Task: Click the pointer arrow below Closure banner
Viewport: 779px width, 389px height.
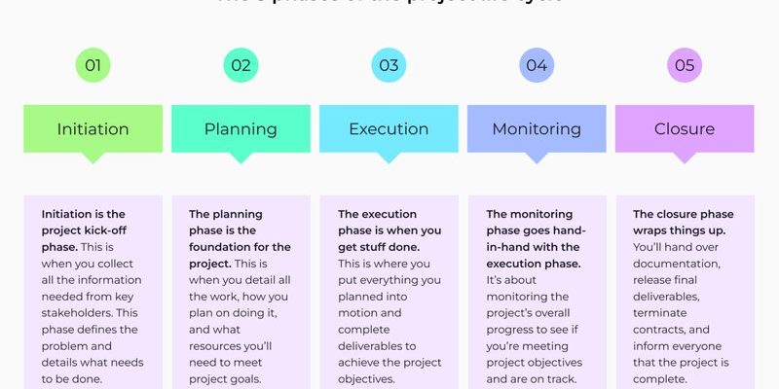Action: click(x=685, y=158)
